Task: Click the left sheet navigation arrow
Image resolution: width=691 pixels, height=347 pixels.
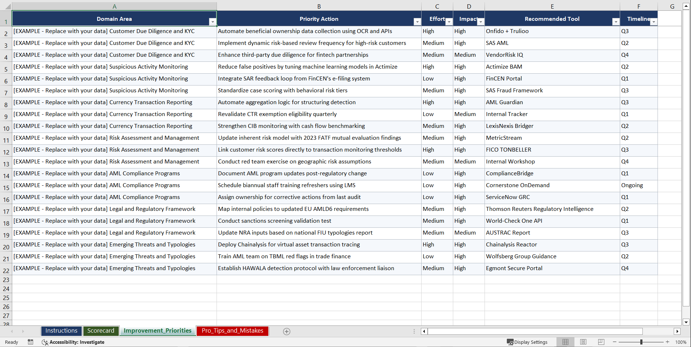Action: click(12, 331)
